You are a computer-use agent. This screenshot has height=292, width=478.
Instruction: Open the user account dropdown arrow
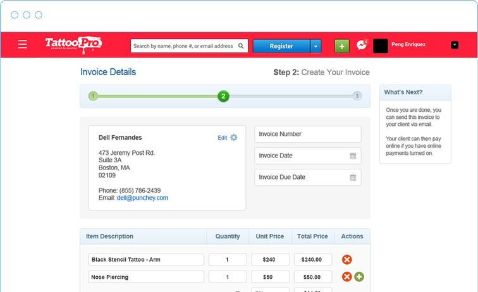coord(455,45)
